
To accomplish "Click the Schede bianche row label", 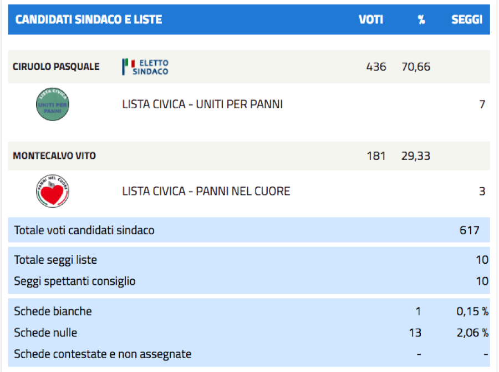I will [x=53, y=311].
